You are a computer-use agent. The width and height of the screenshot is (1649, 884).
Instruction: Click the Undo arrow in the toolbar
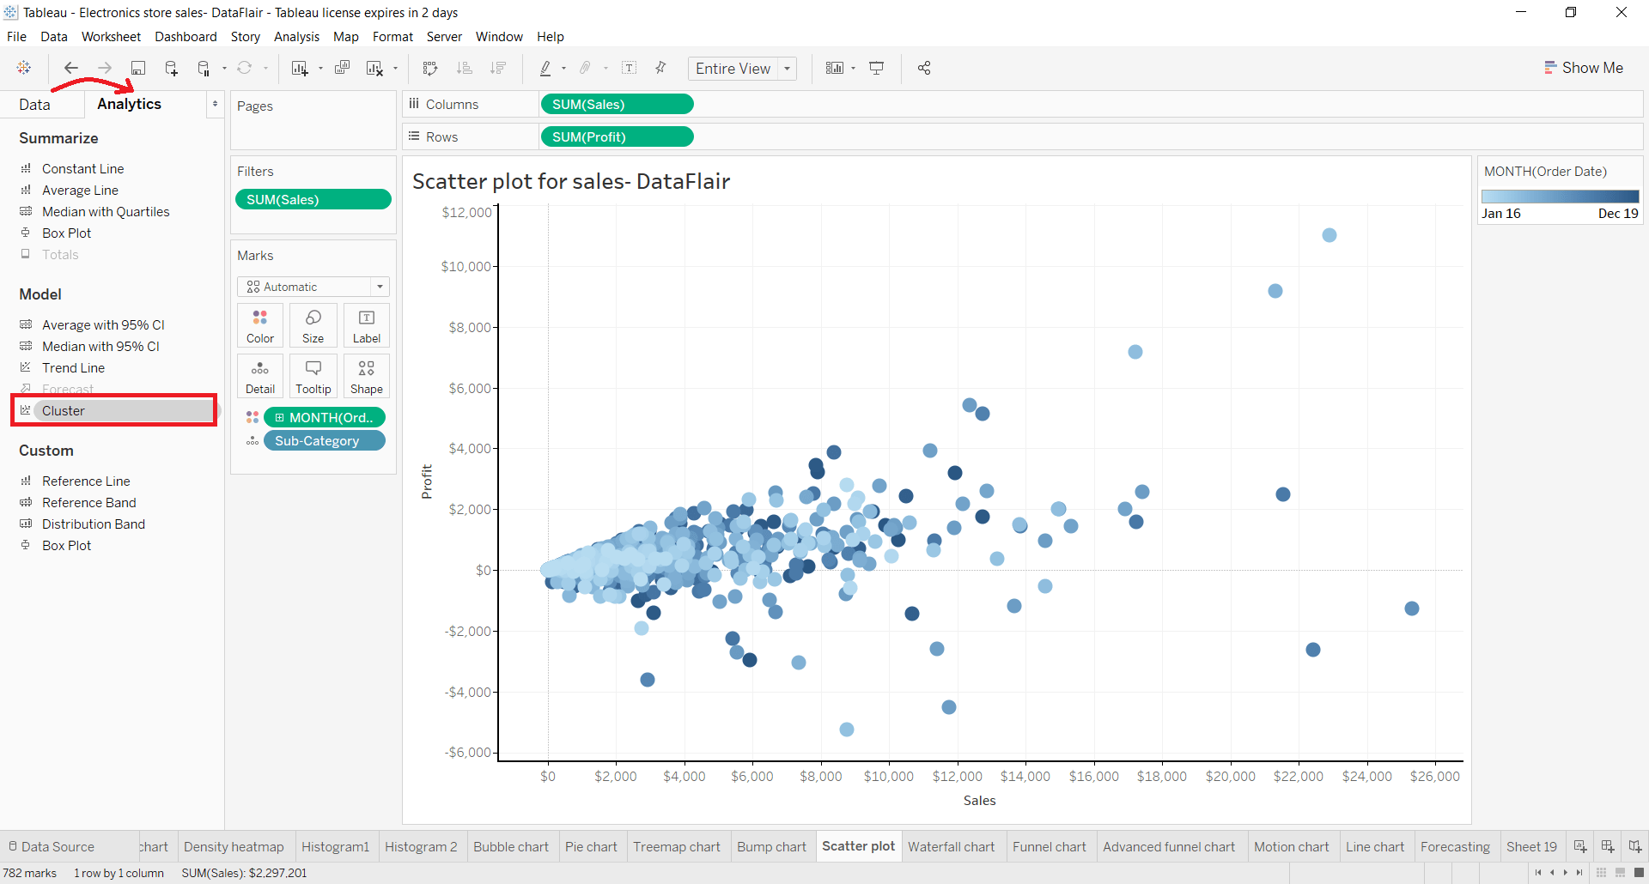click(x=71, y=68)
